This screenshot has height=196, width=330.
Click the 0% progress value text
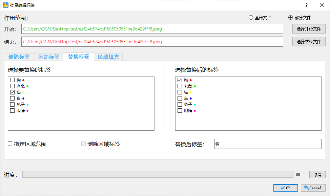(298, 174)
